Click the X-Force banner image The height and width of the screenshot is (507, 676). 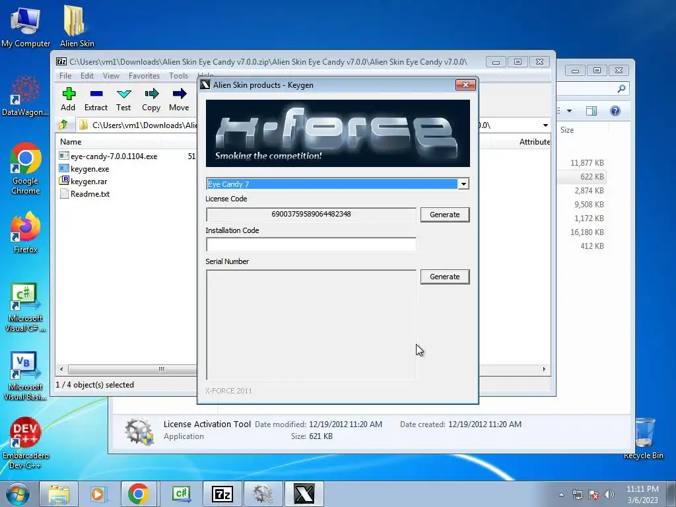(338, 133)
